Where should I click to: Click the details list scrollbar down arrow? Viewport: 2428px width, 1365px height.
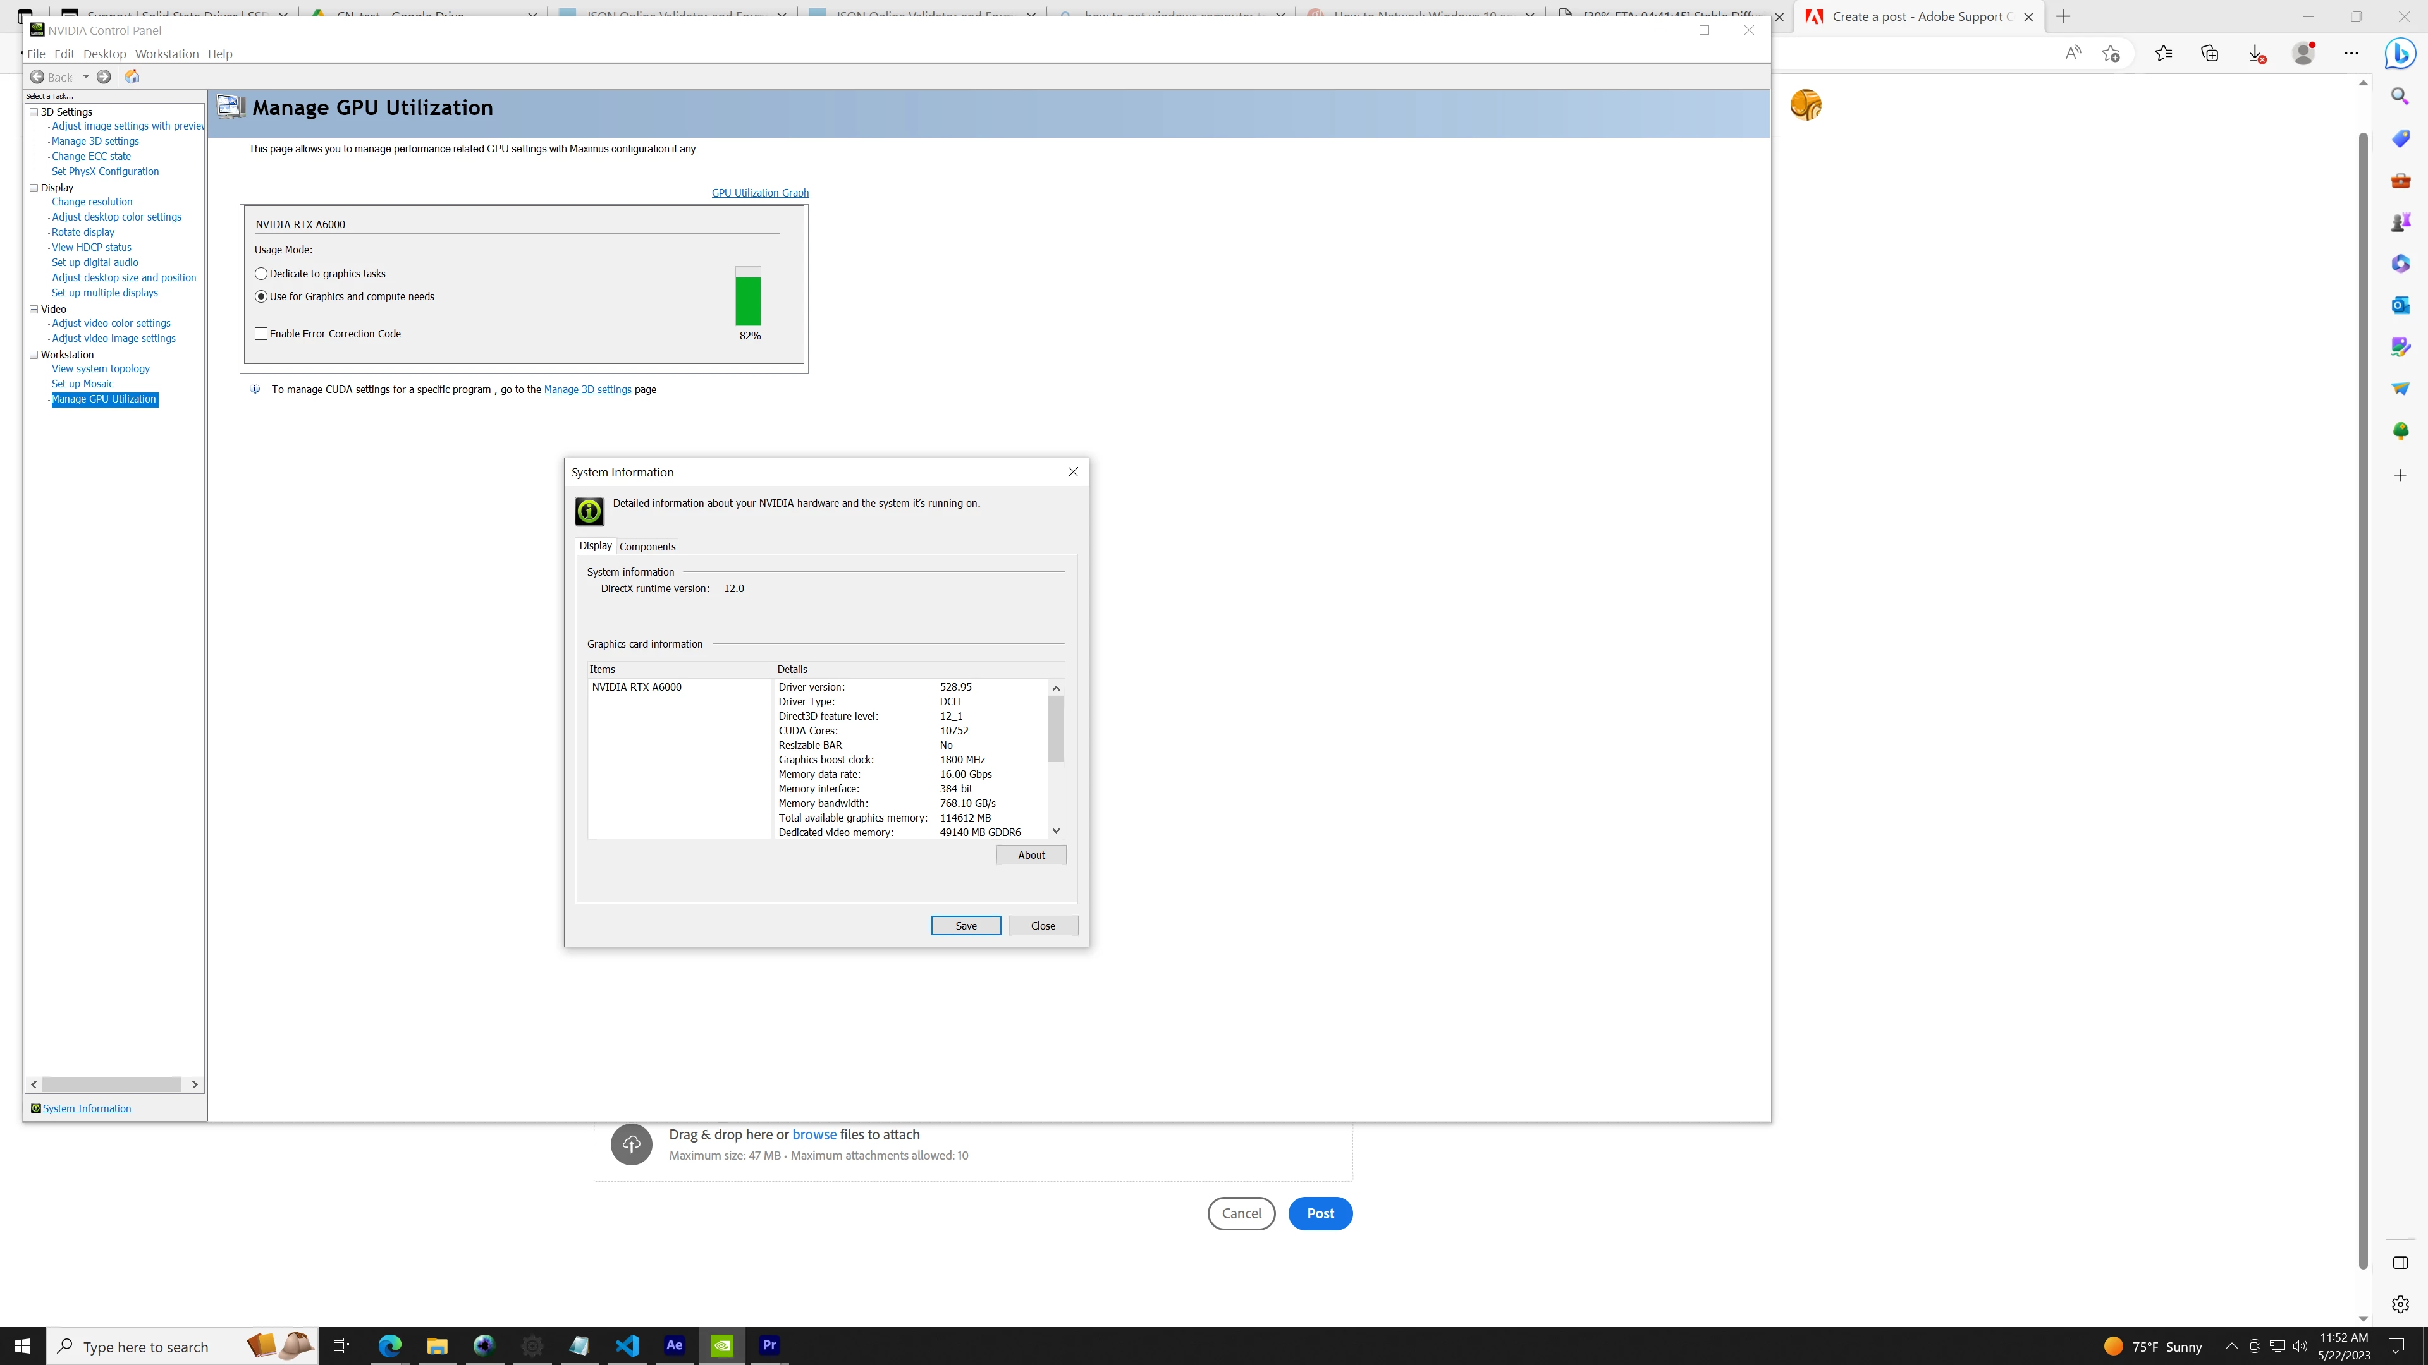click(1056, 830)
